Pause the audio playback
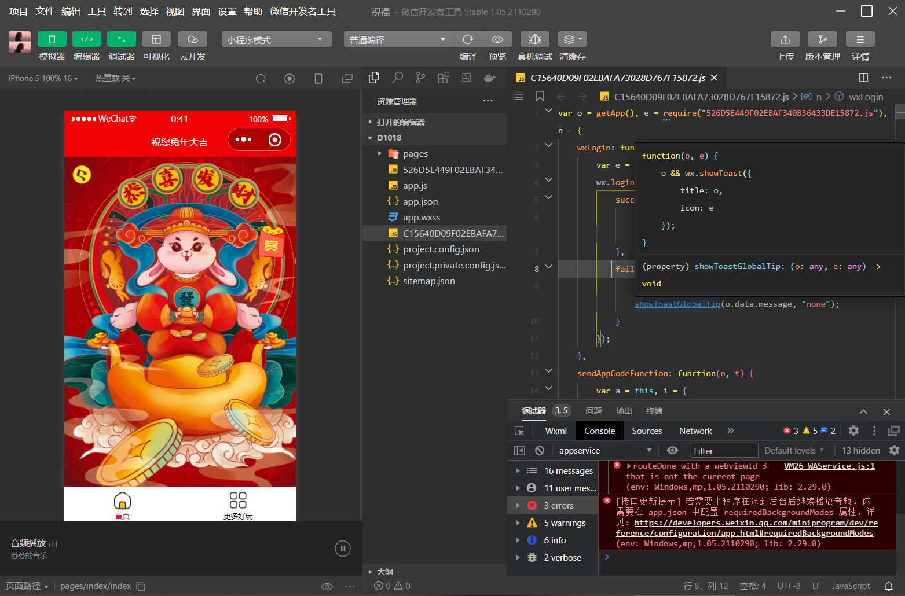The image size is (905, 596). pos(343,549)
